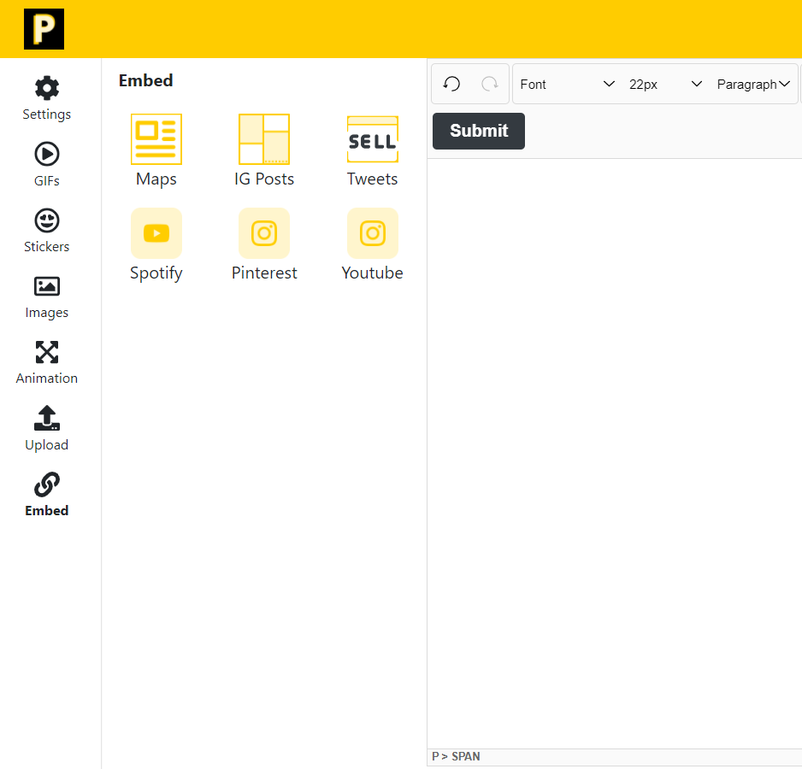Choose the Pinterest embed option
802x769 pixels.
tap(264, 245)
